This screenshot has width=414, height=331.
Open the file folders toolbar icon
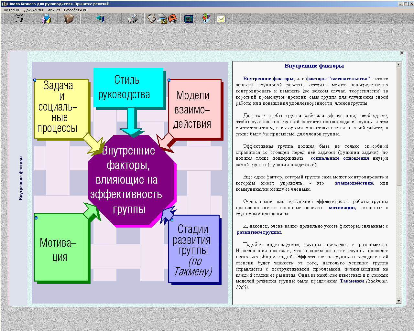[x=69, y=18]
